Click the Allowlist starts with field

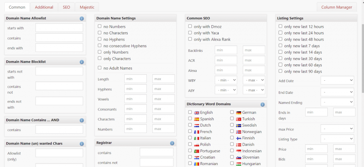(59, 28)
